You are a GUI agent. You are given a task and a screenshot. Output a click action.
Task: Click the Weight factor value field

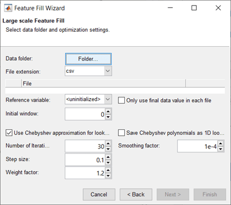(85, 173)
